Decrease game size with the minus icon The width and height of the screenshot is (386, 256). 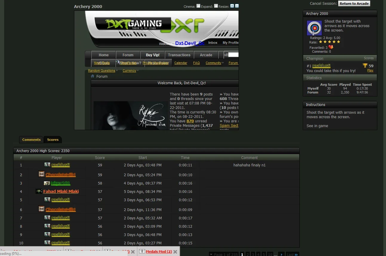237,6
